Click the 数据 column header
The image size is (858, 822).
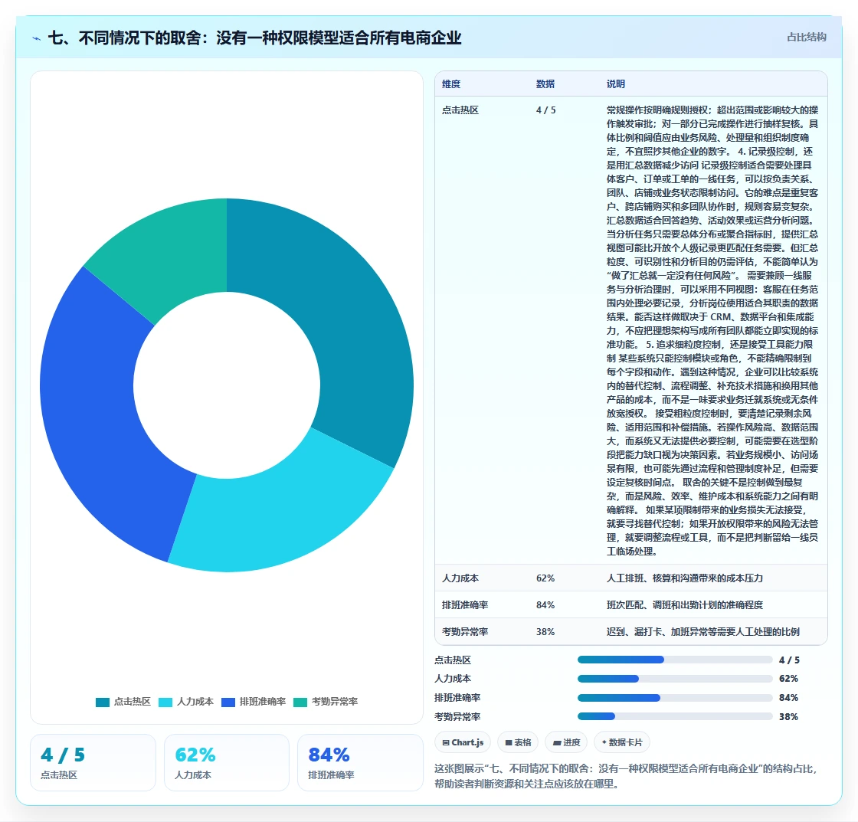(545, 84)
